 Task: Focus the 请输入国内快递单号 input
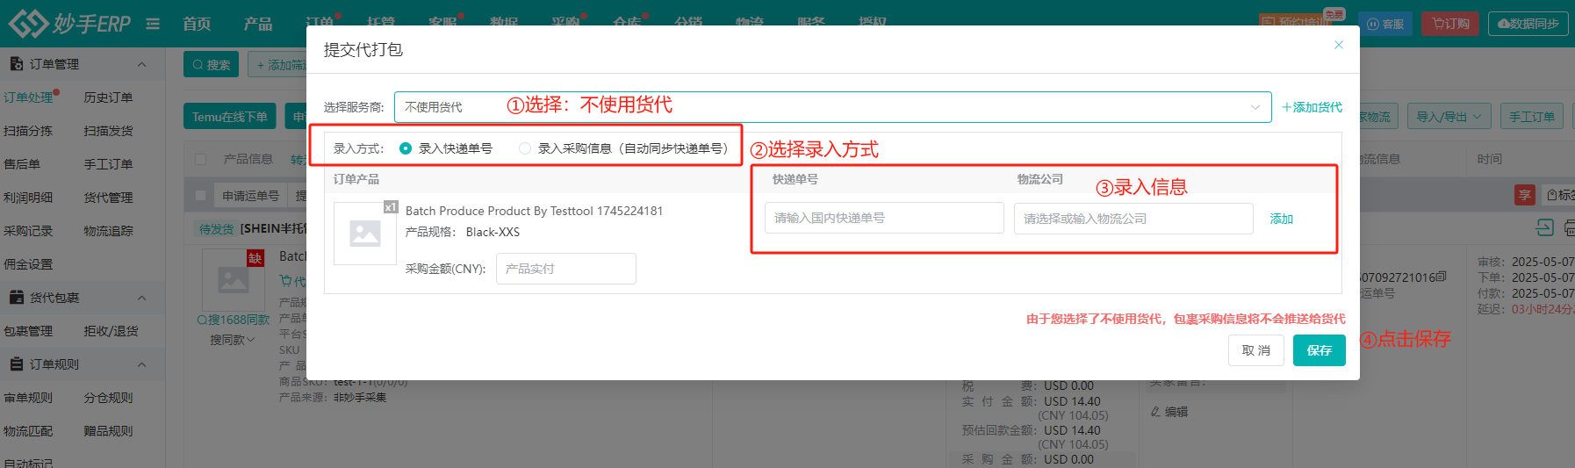coord(884,218)
